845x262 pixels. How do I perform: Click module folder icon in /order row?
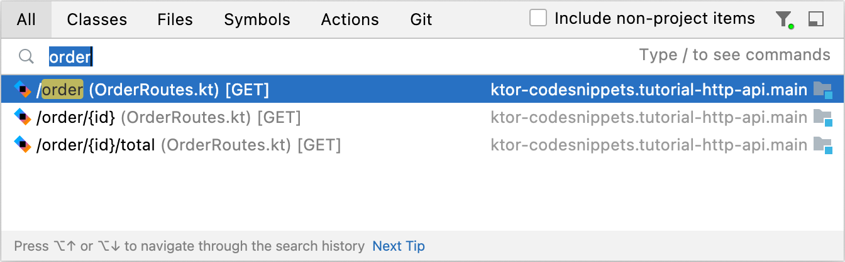[x=822, y=90]
